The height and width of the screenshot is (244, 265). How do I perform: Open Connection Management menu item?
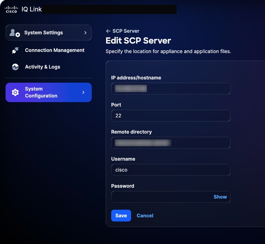point(49,50)
